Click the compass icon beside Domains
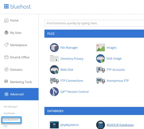The height and width of the screenshot is (129, 144). [6, 70]
